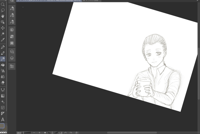Select the Gradient tool

pos(3,96)
